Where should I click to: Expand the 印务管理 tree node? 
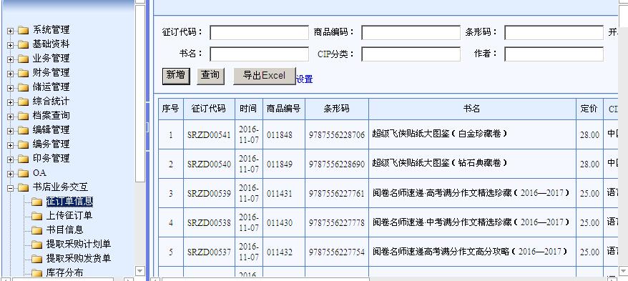pos(10,159)
